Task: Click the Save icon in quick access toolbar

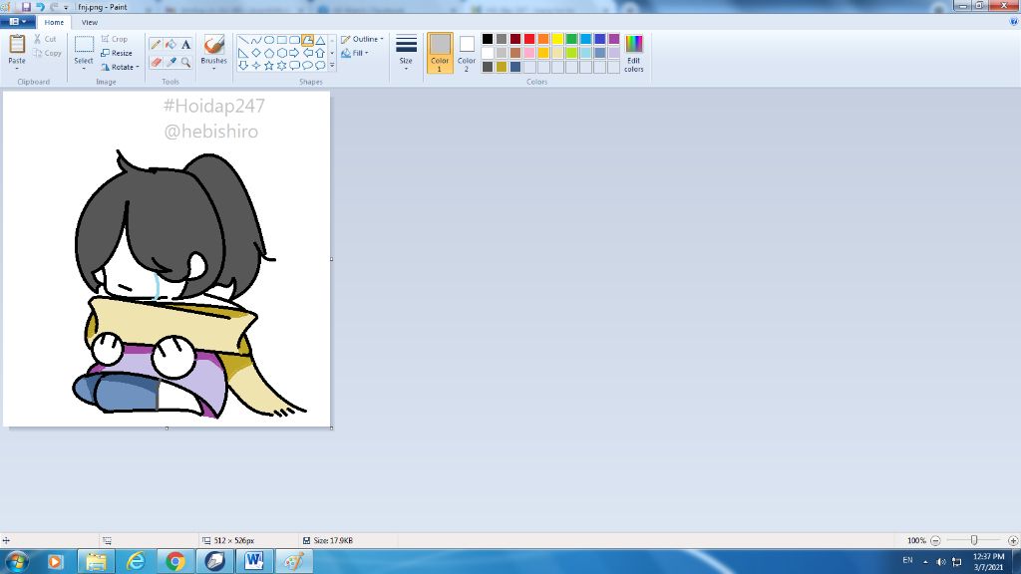Action: pos(26,7)
